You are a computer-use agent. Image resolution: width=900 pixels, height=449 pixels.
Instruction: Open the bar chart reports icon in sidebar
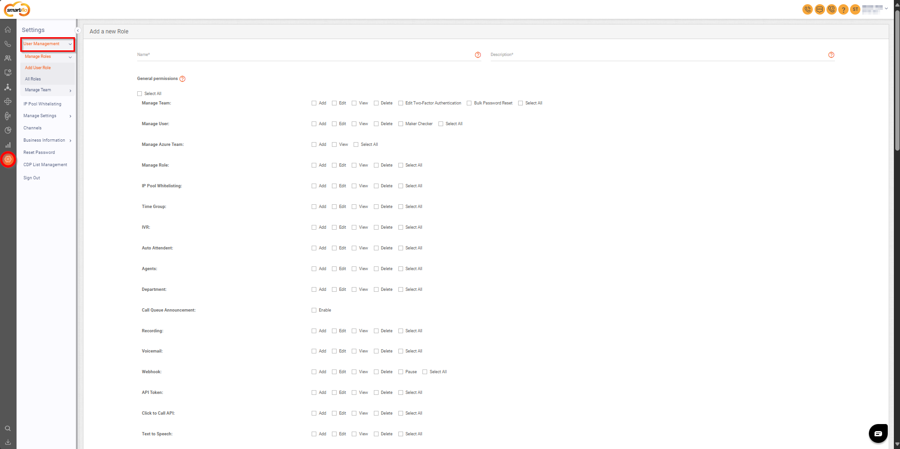click(x=8, y=145)
